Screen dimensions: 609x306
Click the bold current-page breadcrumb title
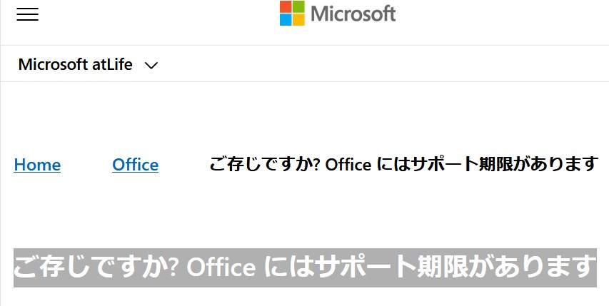tap(403, 165)
